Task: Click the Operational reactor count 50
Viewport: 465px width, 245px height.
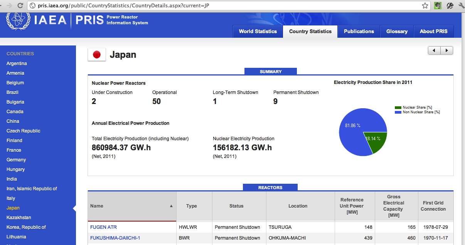Action: (157, 101)
